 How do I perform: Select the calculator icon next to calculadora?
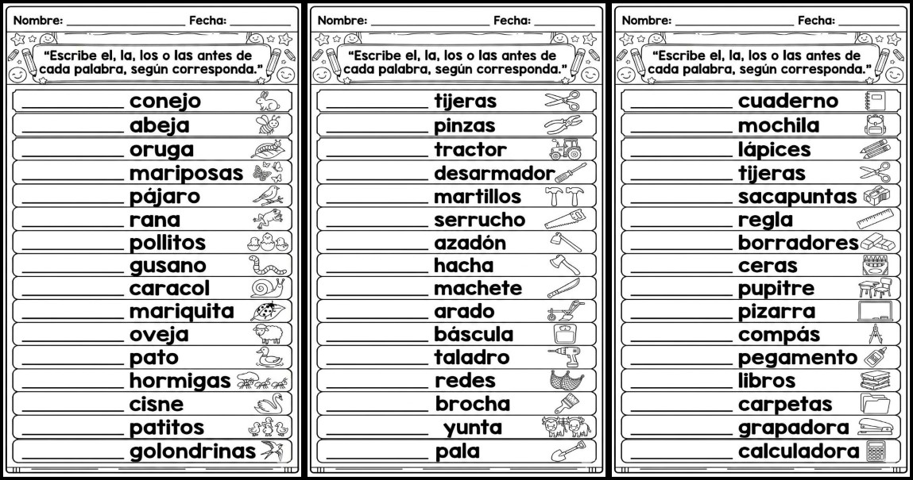[x=875, y=451]
